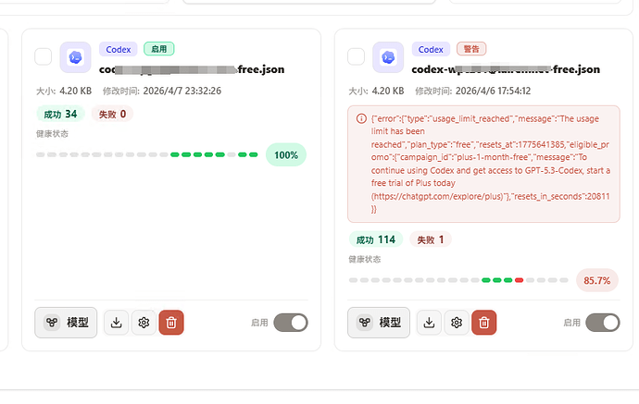This screenshot has width=639, height=404.
Task: Click 健康状态 label on the left card
Action: tap(52, 134)
